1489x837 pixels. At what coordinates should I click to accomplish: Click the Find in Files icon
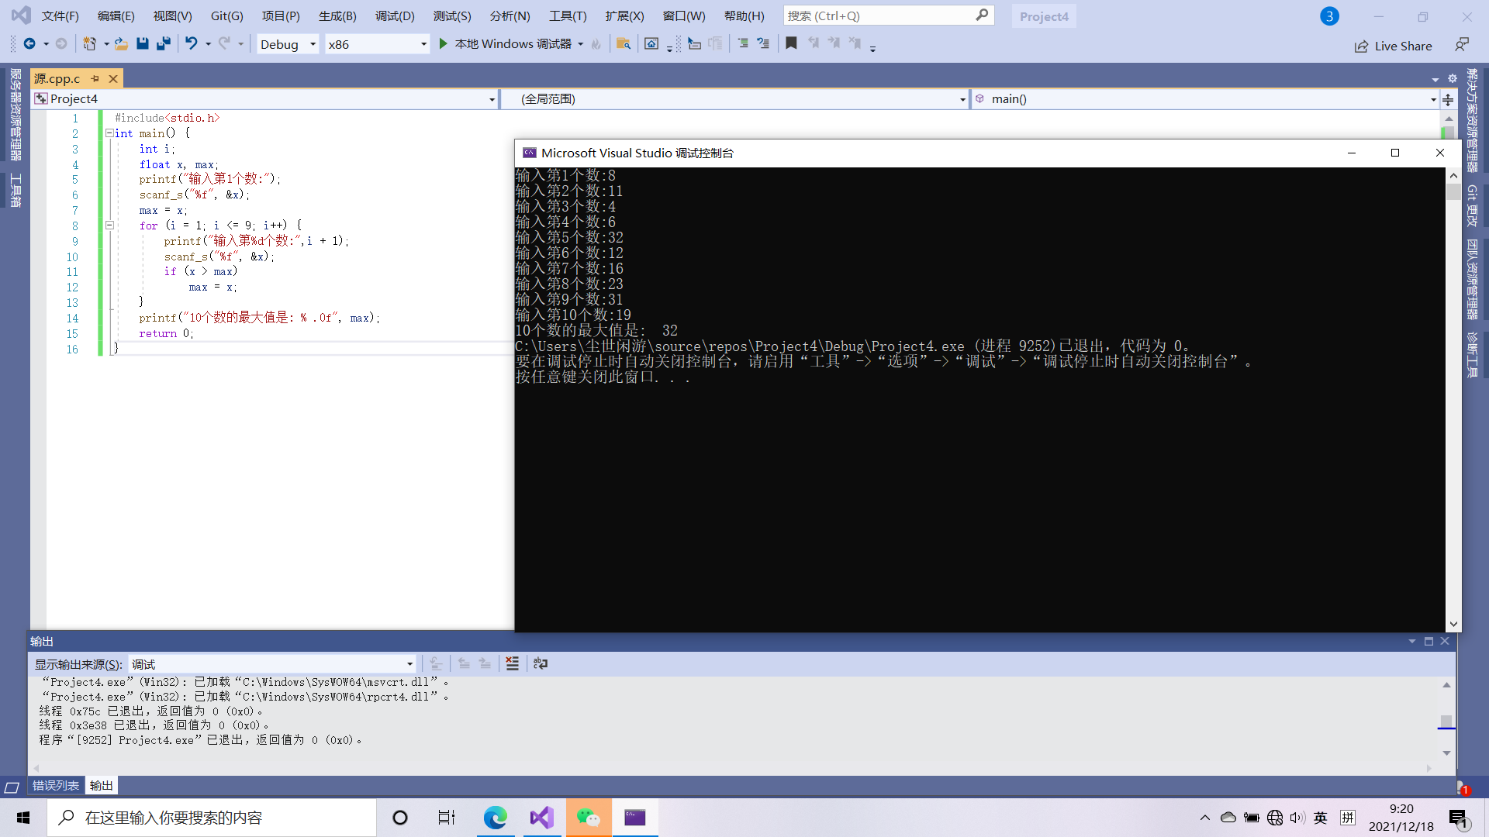(623, 44)
